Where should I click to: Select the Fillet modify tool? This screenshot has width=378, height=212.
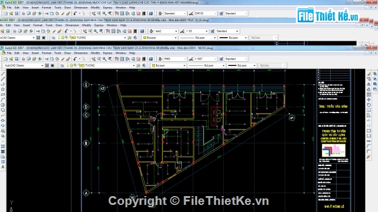(369, 151)
